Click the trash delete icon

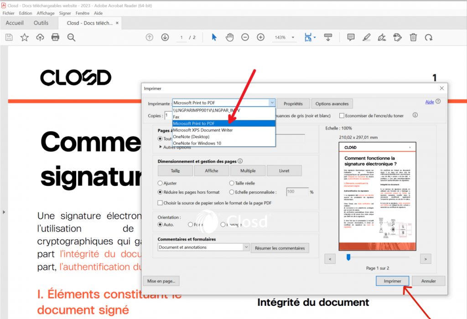[x=413, y=37]
